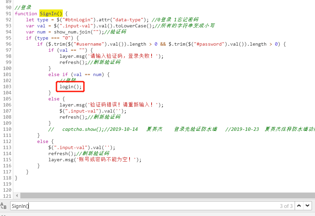Click the red-boxed login(); call
This screenshot has height=216, width=315.
point(70,87)
